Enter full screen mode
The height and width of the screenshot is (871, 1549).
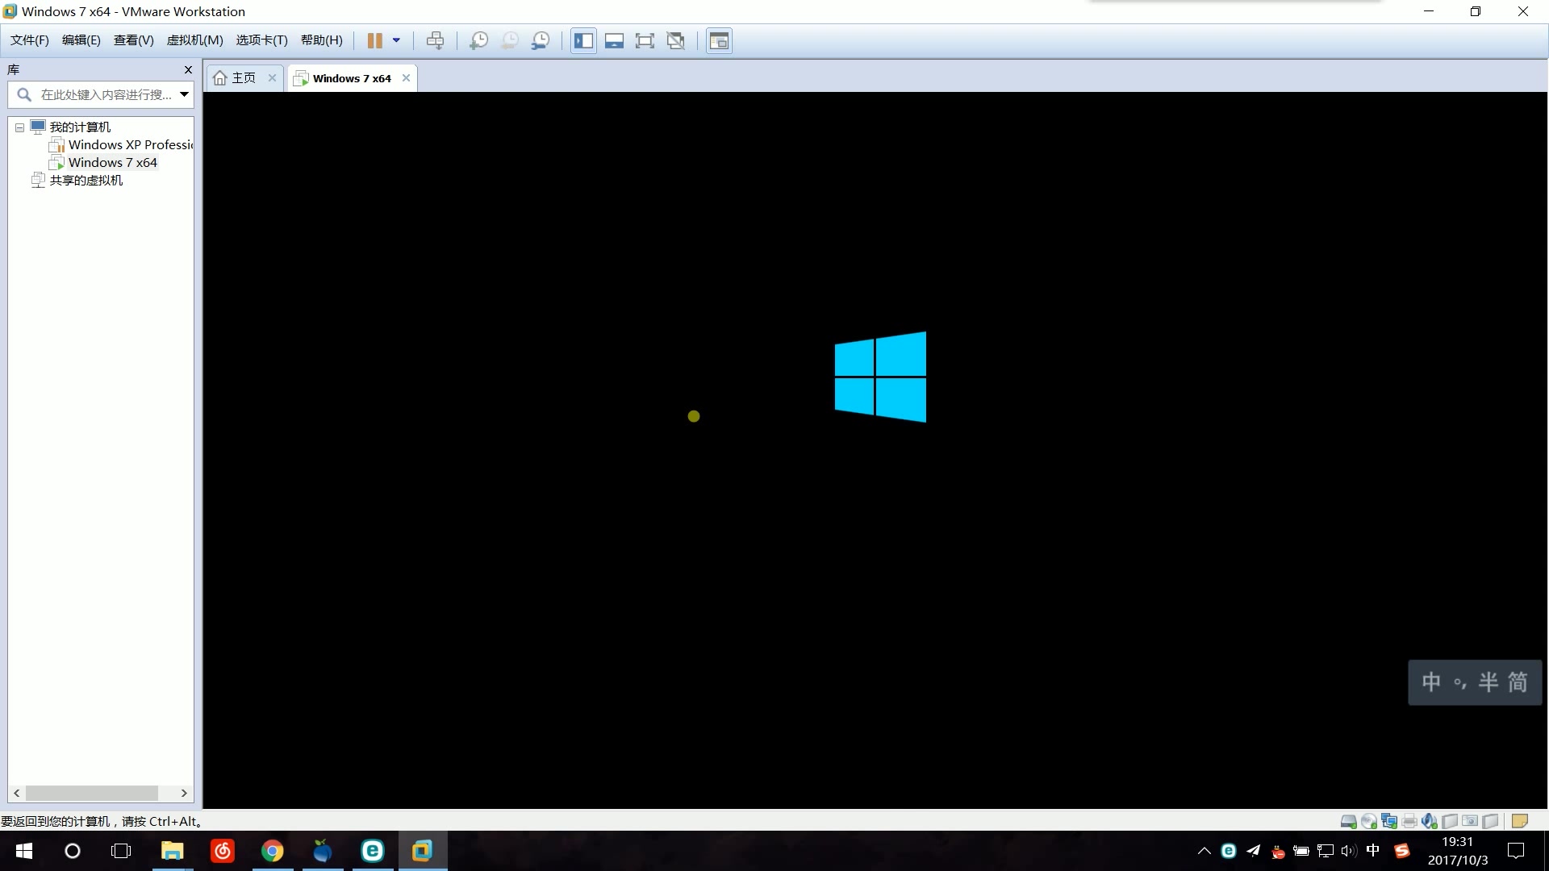(645, 40)
